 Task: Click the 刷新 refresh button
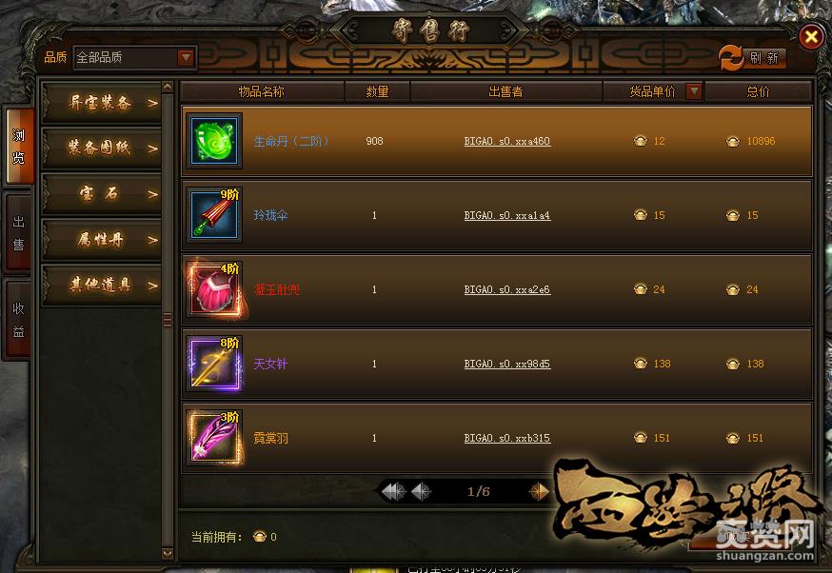pyautogui.click(x=752, y=57)
